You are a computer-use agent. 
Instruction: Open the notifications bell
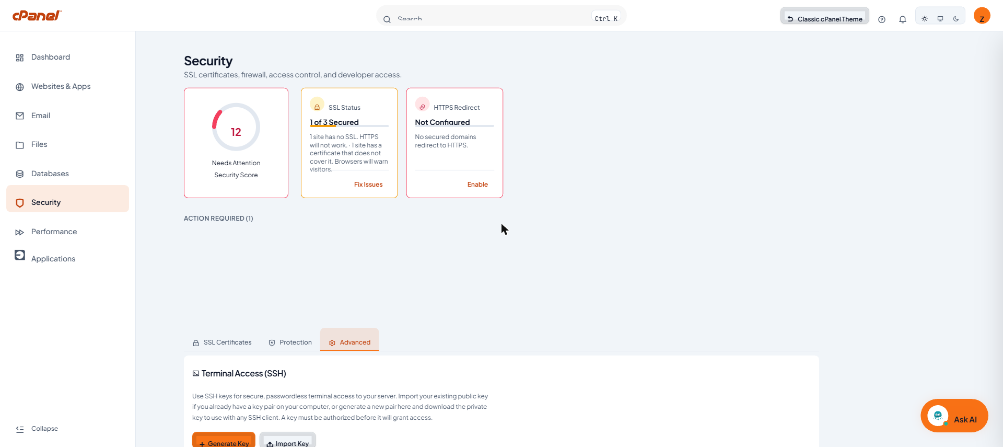tap(903, 19)
